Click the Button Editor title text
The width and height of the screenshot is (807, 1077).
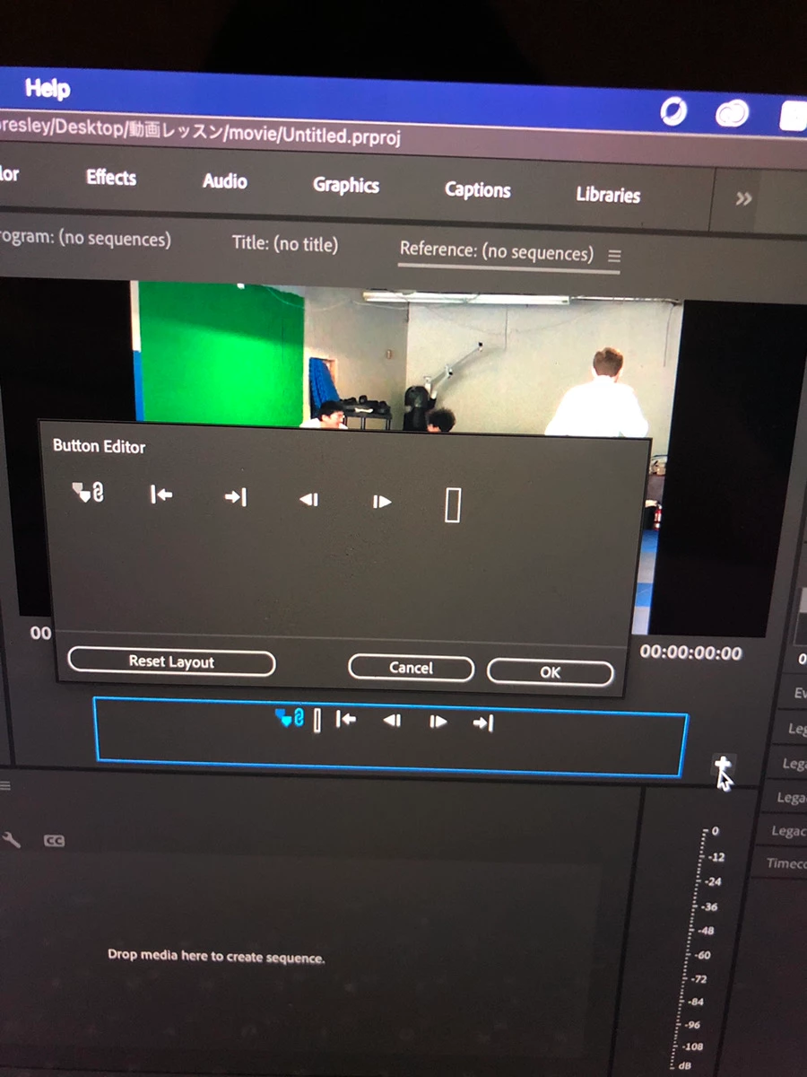coord(99,446)
